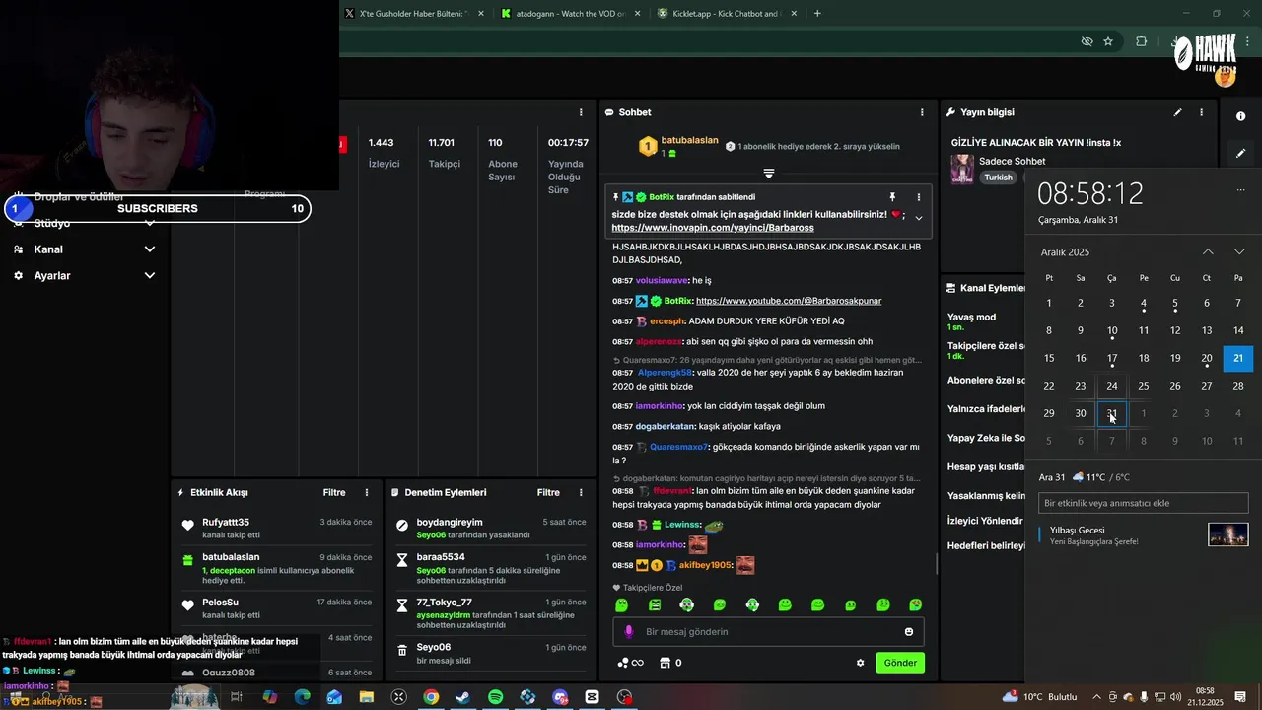
Task: Click the trash icon next to Seyo06
Action: coord(402,649)
